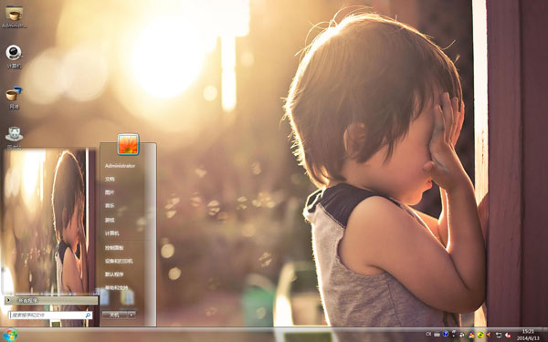
Task: Click the volume speaker tray icon
Action: click(x=489, y=335)
